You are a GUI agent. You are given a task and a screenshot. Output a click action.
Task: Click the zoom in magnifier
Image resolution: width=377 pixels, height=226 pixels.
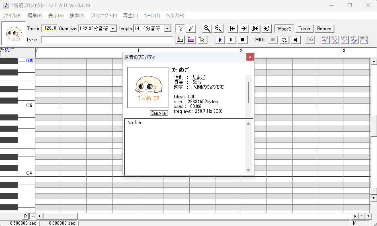(x=207, y=29)
